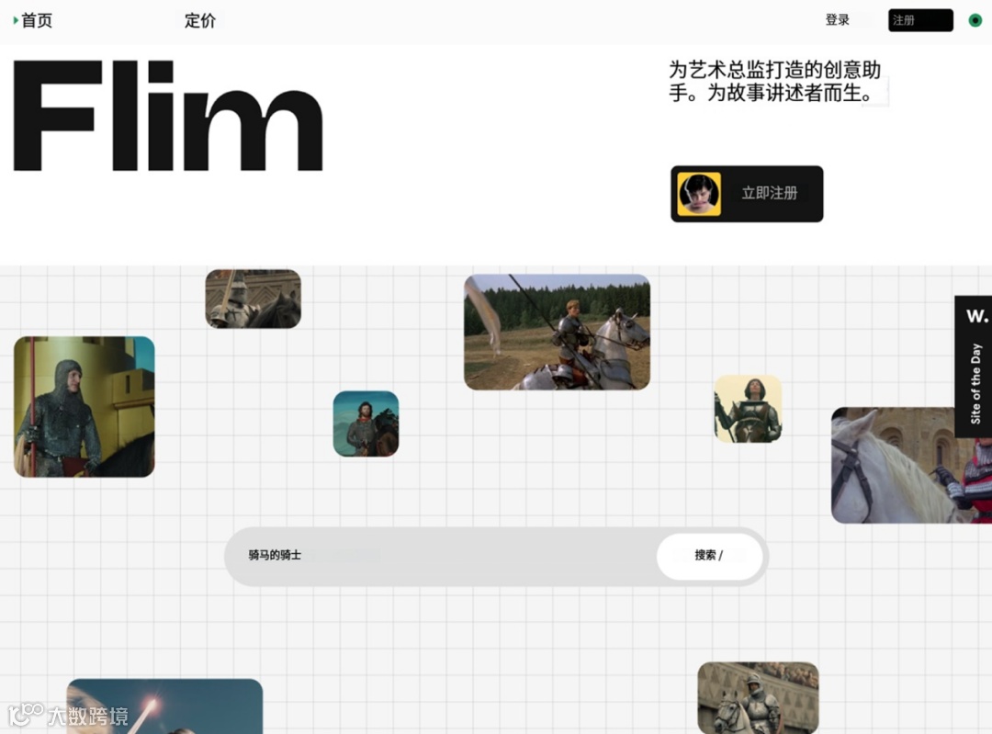Open thumbnail of chainmail knight by yellow castle
The image size is (992, 734).
(85, 407)
